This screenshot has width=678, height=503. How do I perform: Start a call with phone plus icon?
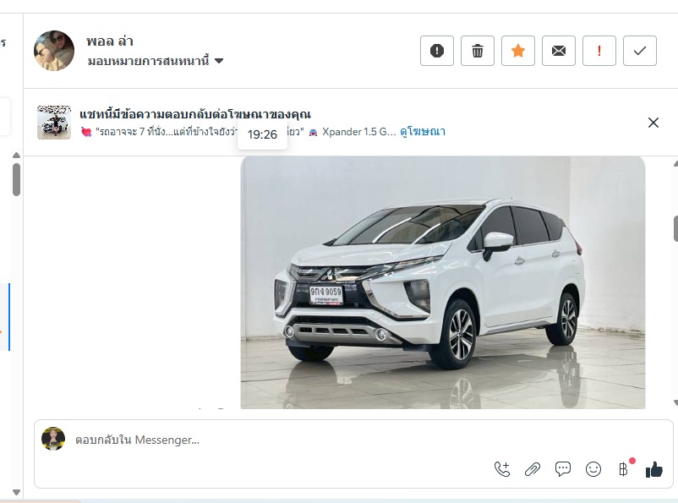(x=502, y=469)
